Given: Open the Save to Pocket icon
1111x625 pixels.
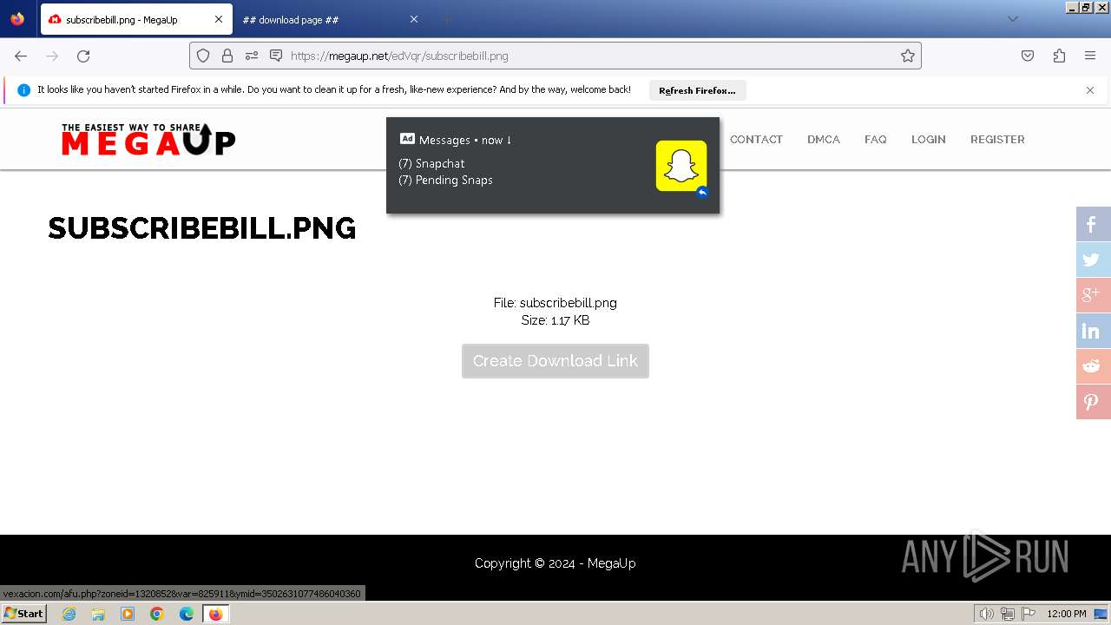Looking at the screenshot, I should [1028, 56].
